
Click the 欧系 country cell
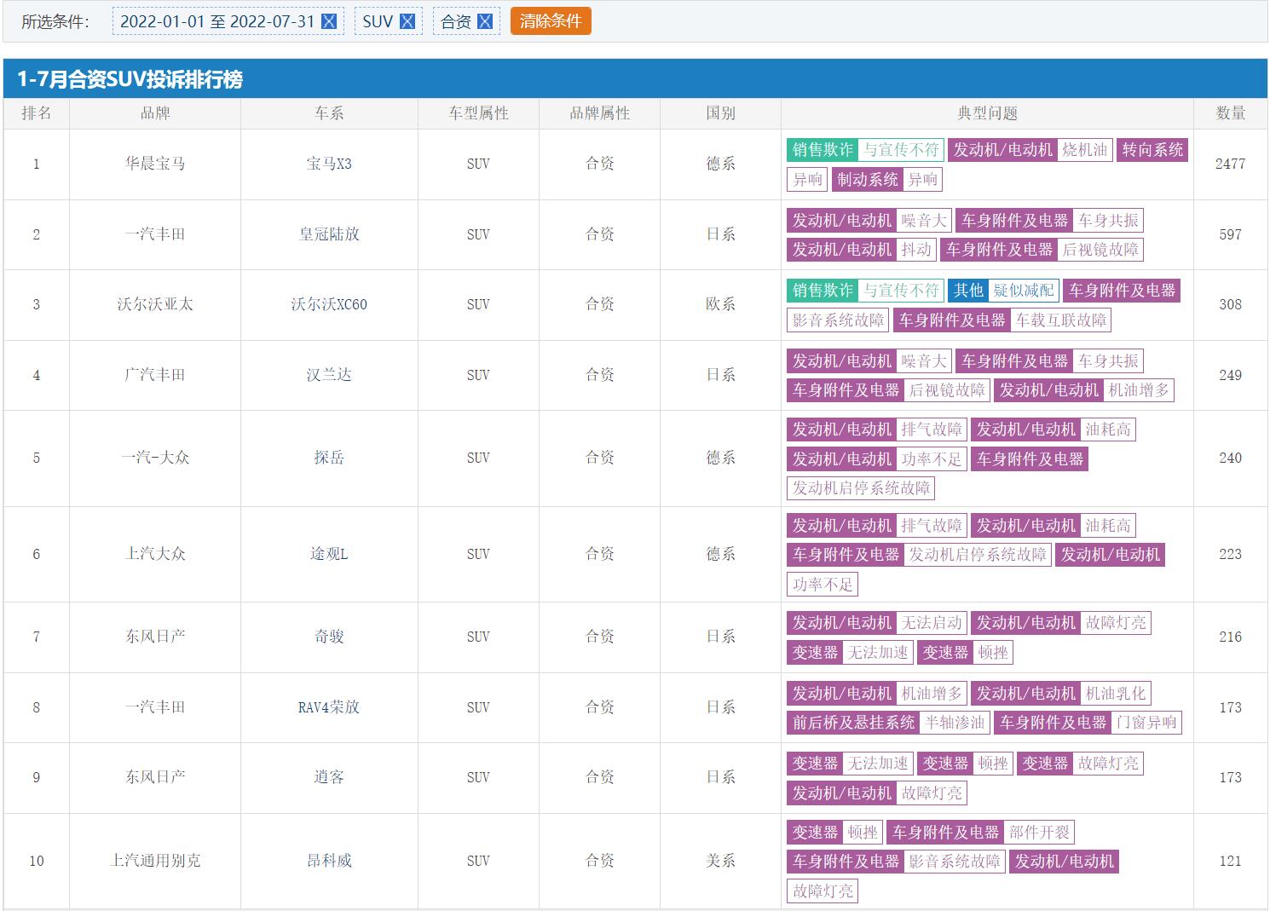click(720, 304)
